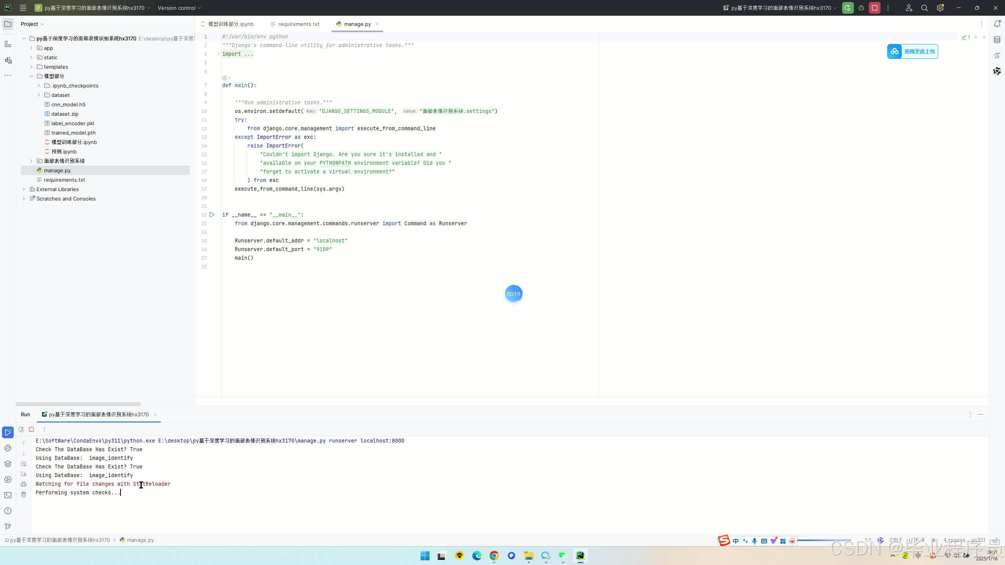Select cnn_model.h5 in the project tree

pos(68,104)
